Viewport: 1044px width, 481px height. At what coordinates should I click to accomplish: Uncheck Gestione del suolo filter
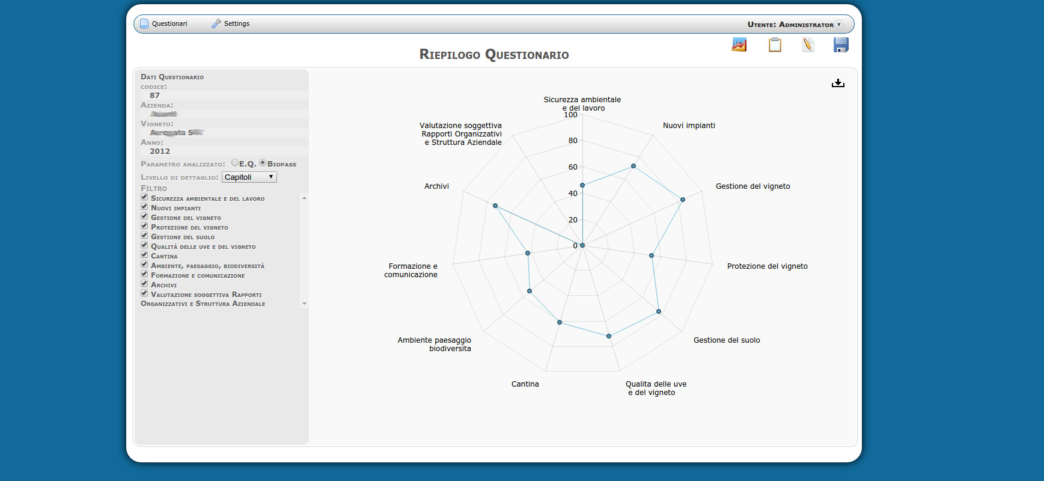click(144, 236)
